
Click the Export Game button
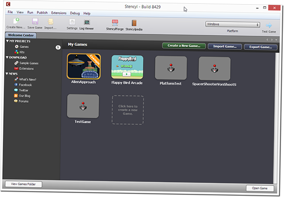[x=261, y=47]
